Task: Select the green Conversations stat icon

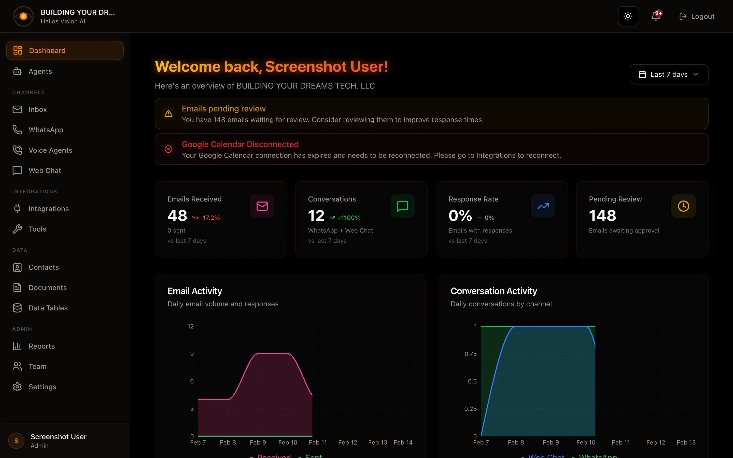Action: coord(402,206)
